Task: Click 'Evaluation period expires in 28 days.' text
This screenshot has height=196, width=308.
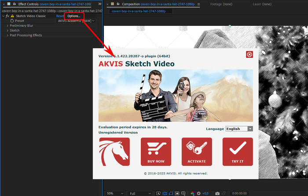Action: click(x=133, y=127)
